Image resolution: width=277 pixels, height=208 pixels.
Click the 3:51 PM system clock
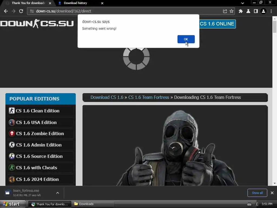click(267, 204)
